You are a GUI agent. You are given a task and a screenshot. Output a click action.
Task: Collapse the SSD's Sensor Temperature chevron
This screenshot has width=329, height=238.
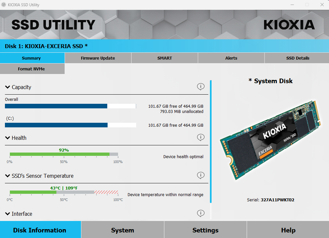(x=8, y=176)
